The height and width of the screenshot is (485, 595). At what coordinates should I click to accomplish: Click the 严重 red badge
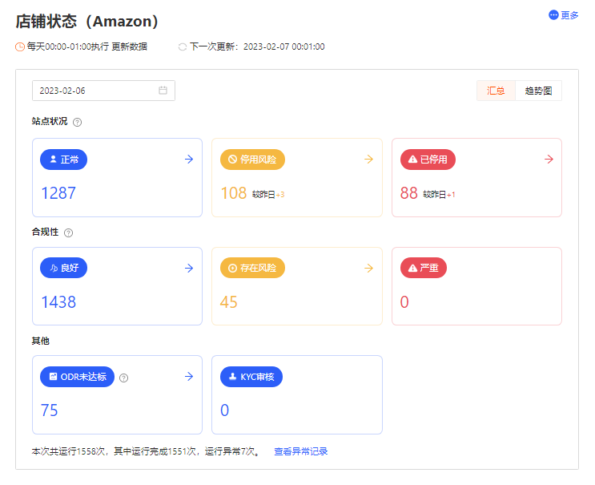[x=424, y=268]
